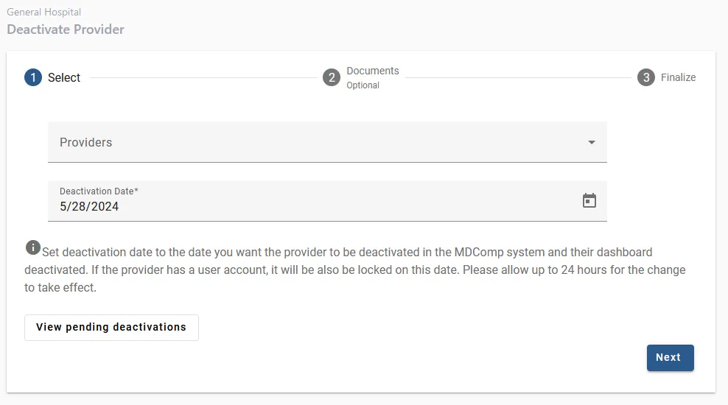The image size is (728, 405).
Task: Switch to the Finalize step label
Action: [x=678, y=77]
